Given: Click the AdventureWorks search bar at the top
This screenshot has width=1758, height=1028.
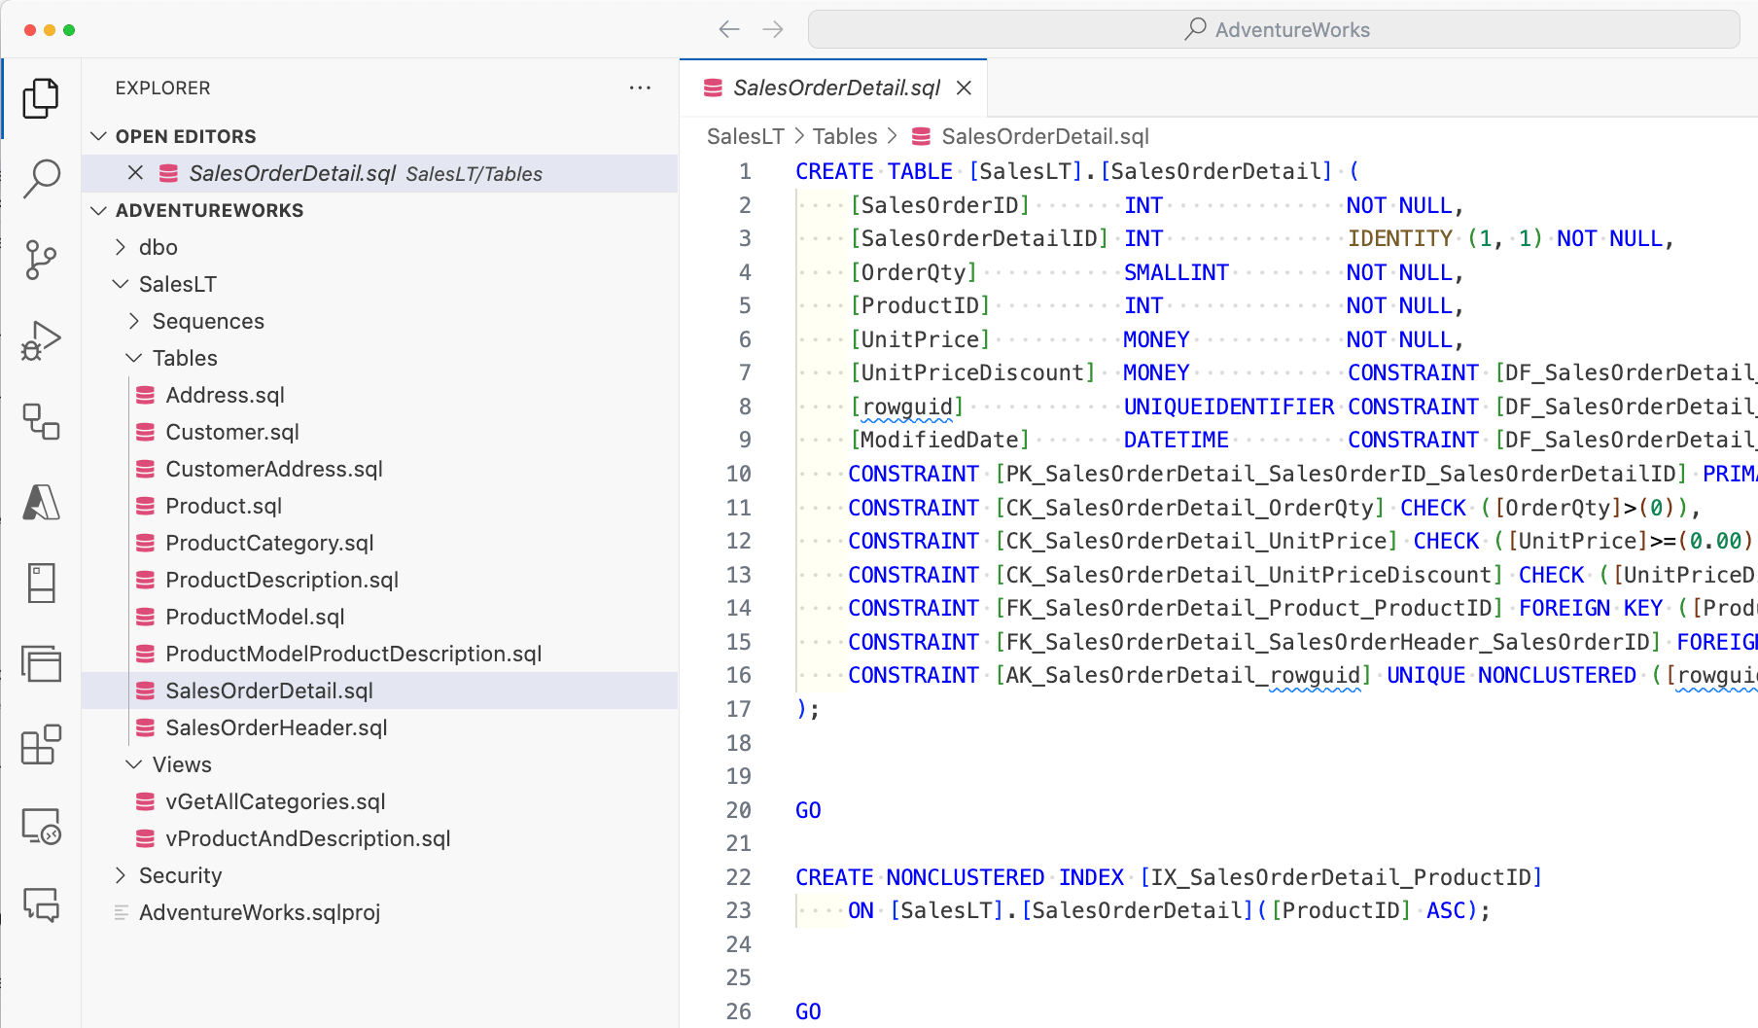Looking at the screenshot, I should [1274, 29].
